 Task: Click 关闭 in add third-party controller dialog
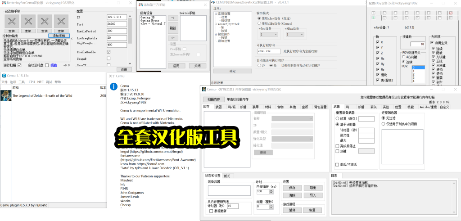tap(198, 66)
